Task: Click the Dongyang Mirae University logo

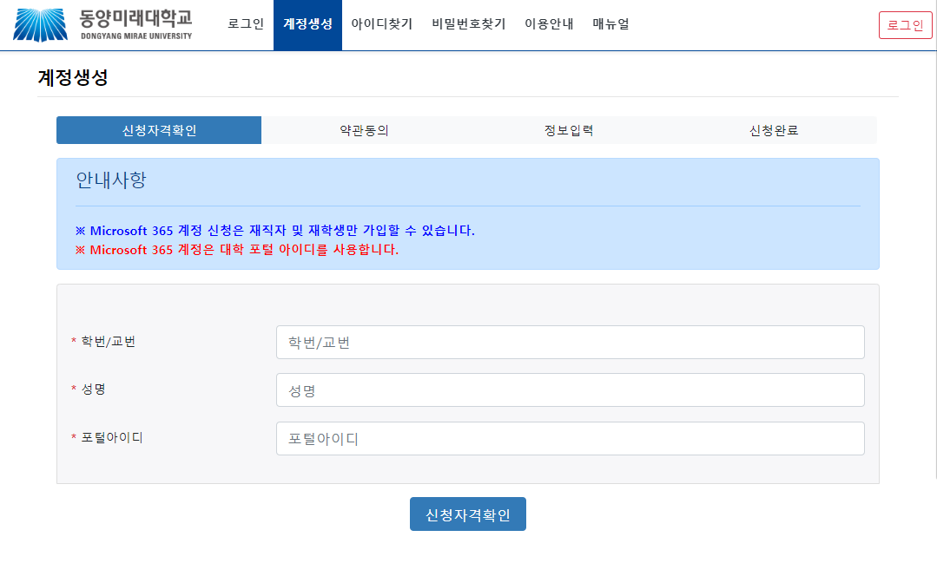Action: tap(102, 25)
